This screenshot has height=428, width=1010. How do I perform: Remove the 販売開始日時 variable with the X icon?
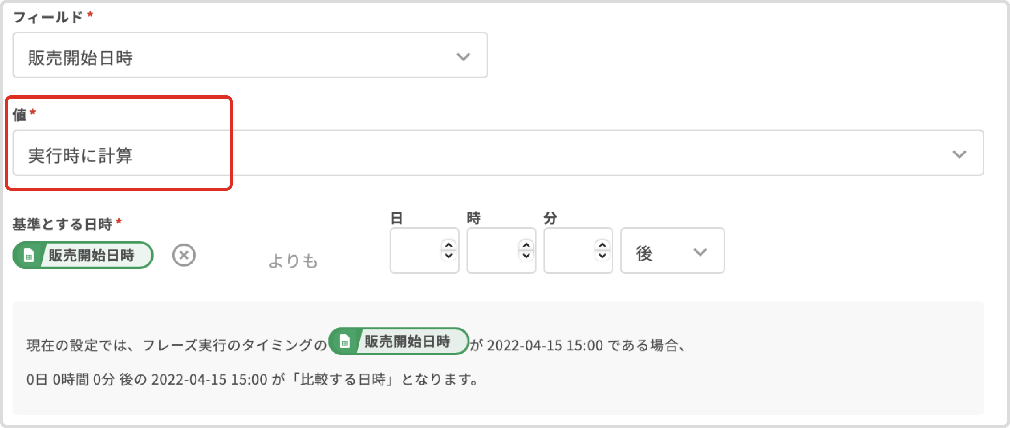click(x=184, y=255)
